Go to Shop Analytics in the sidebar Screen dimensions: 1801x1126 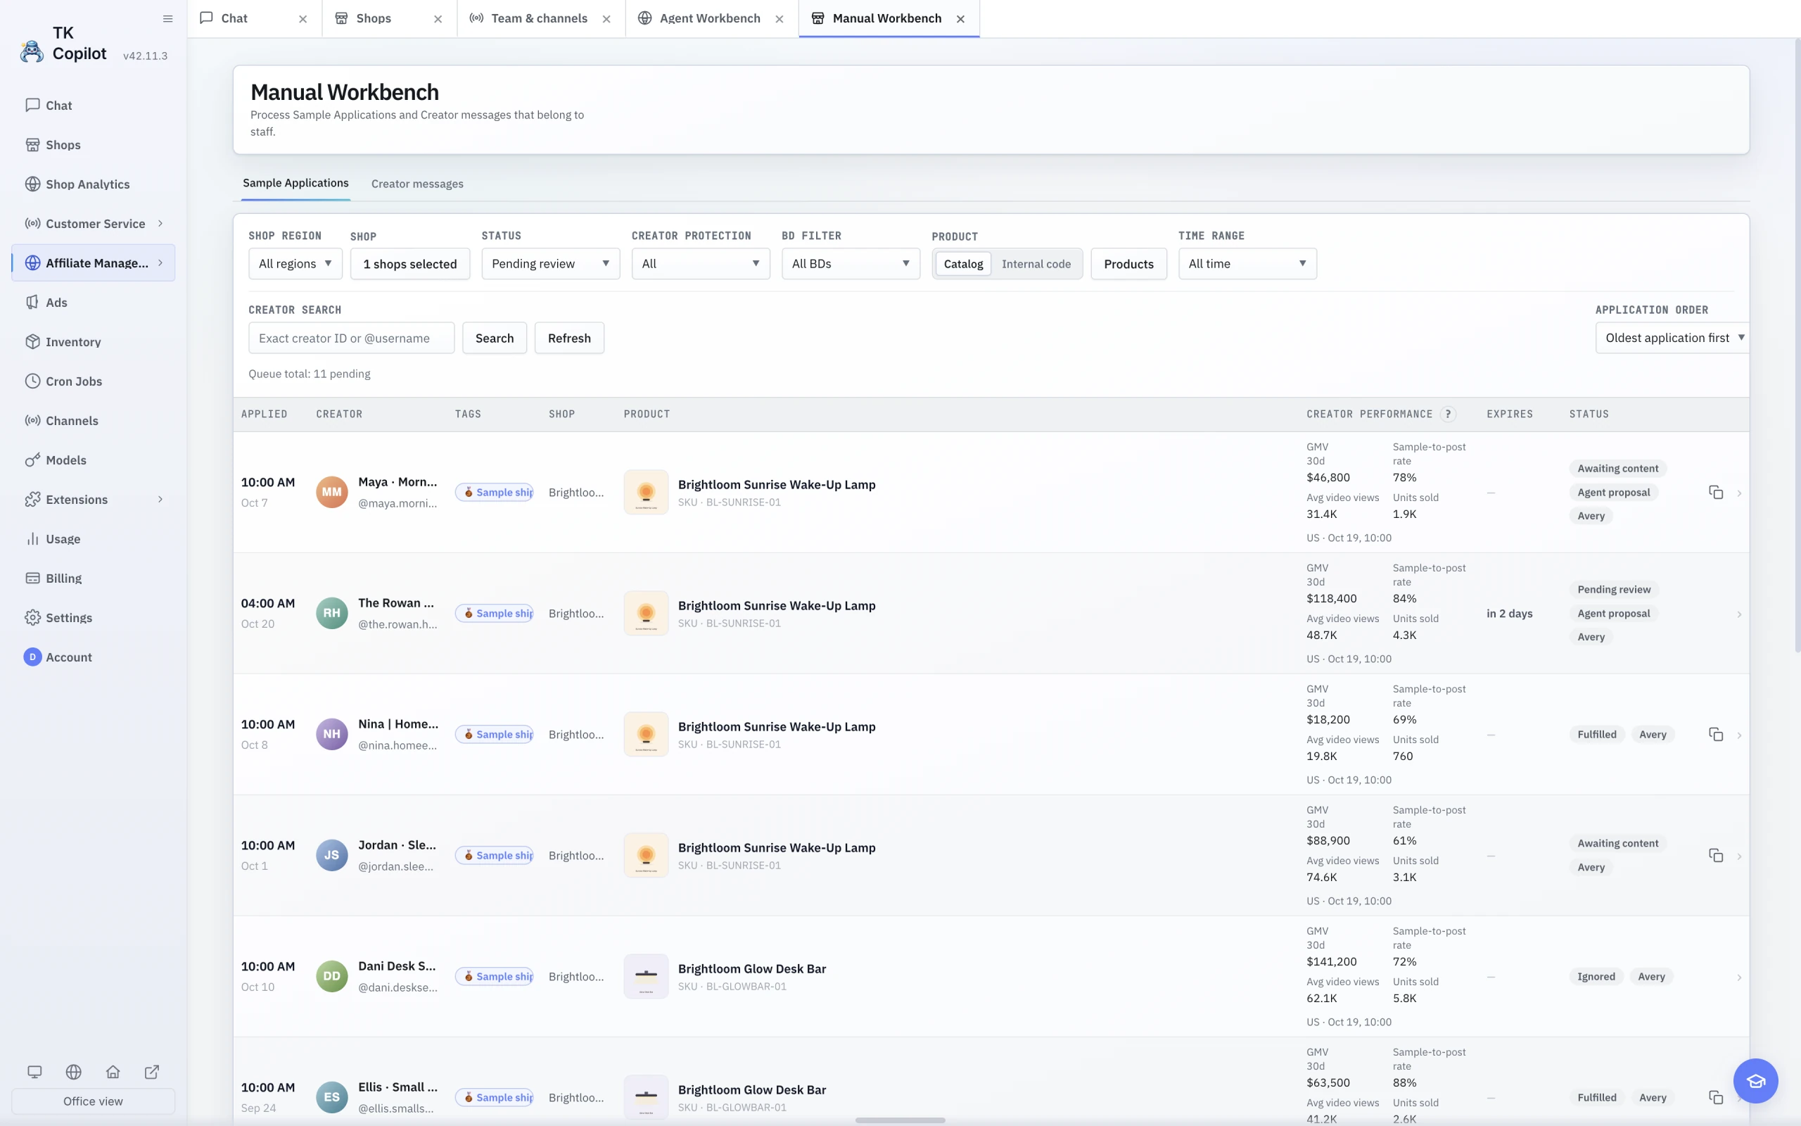coord(93,184)
